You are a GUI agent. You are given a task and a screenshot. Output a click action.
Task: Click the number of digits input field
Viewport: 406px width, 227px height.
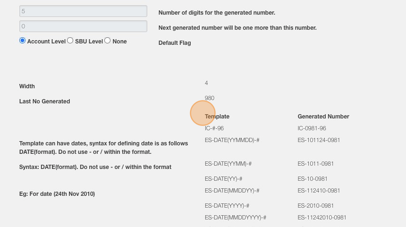(x=83, y=11)
